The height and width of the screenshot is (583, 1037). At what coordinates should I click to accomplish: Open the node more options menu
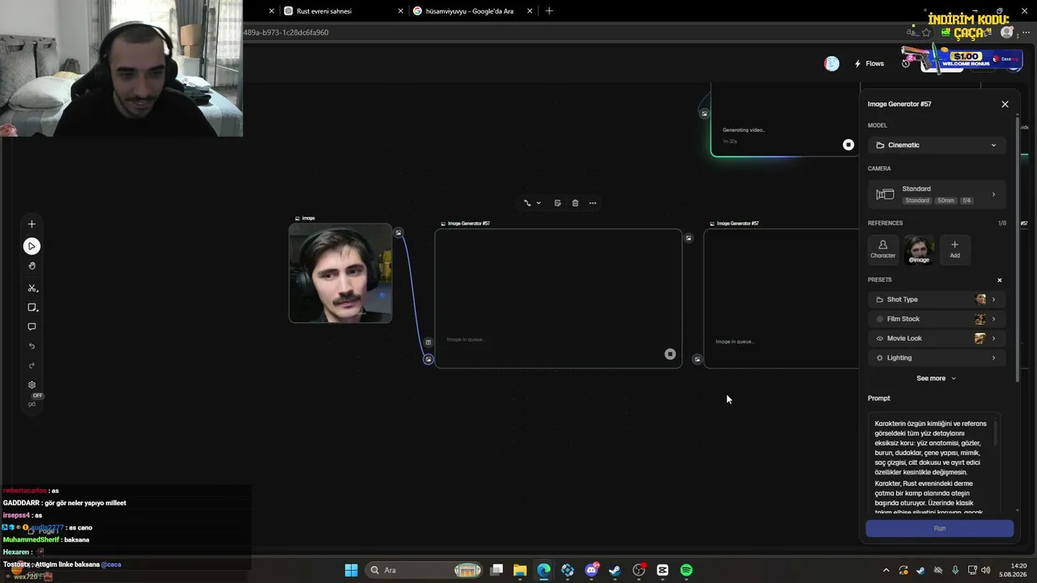tap(593, 203)
